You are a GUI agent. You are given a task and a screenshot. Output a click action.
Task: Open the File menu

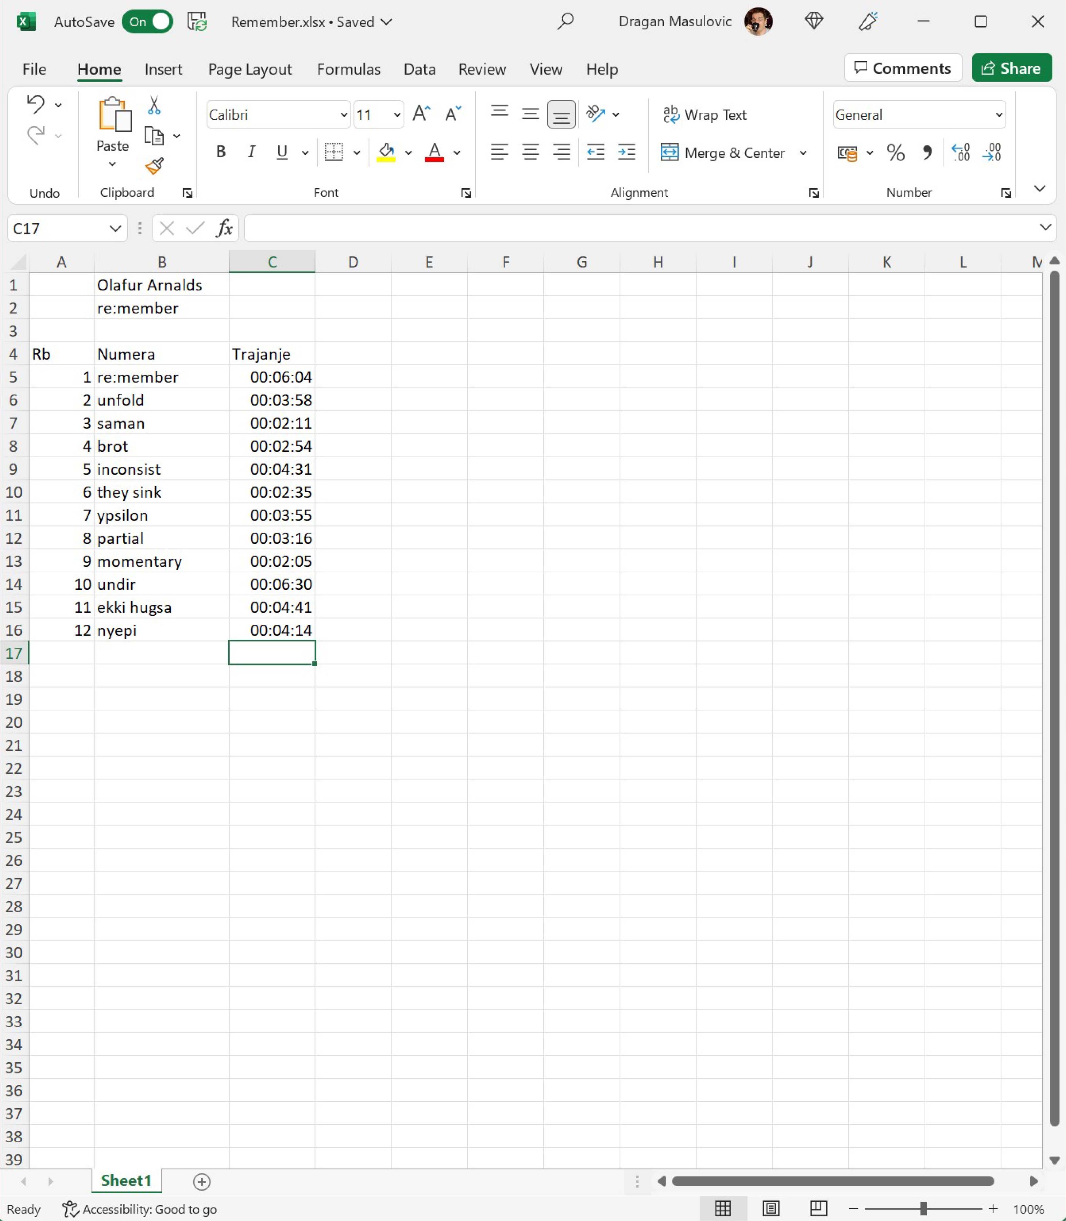(34, 69)
